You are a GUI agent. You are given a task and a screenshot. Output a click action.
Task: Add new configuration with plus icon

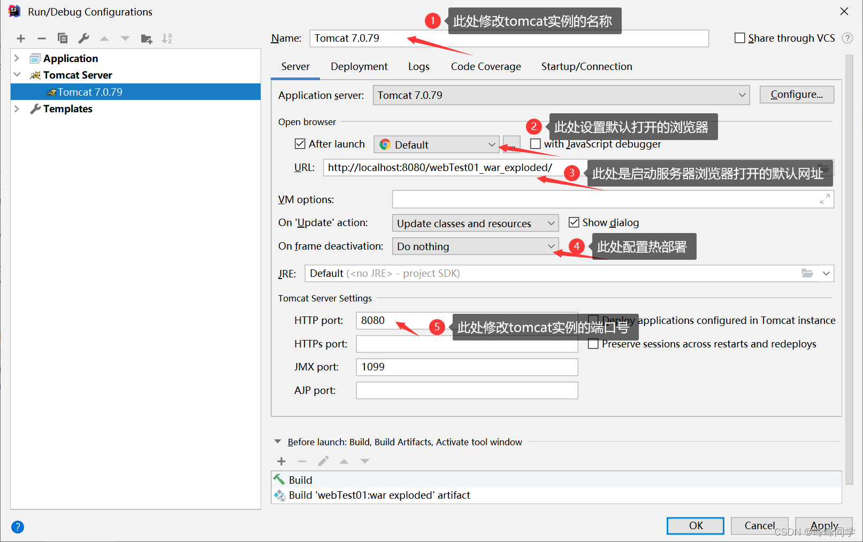pyautogui.click(x=21, y=38)
